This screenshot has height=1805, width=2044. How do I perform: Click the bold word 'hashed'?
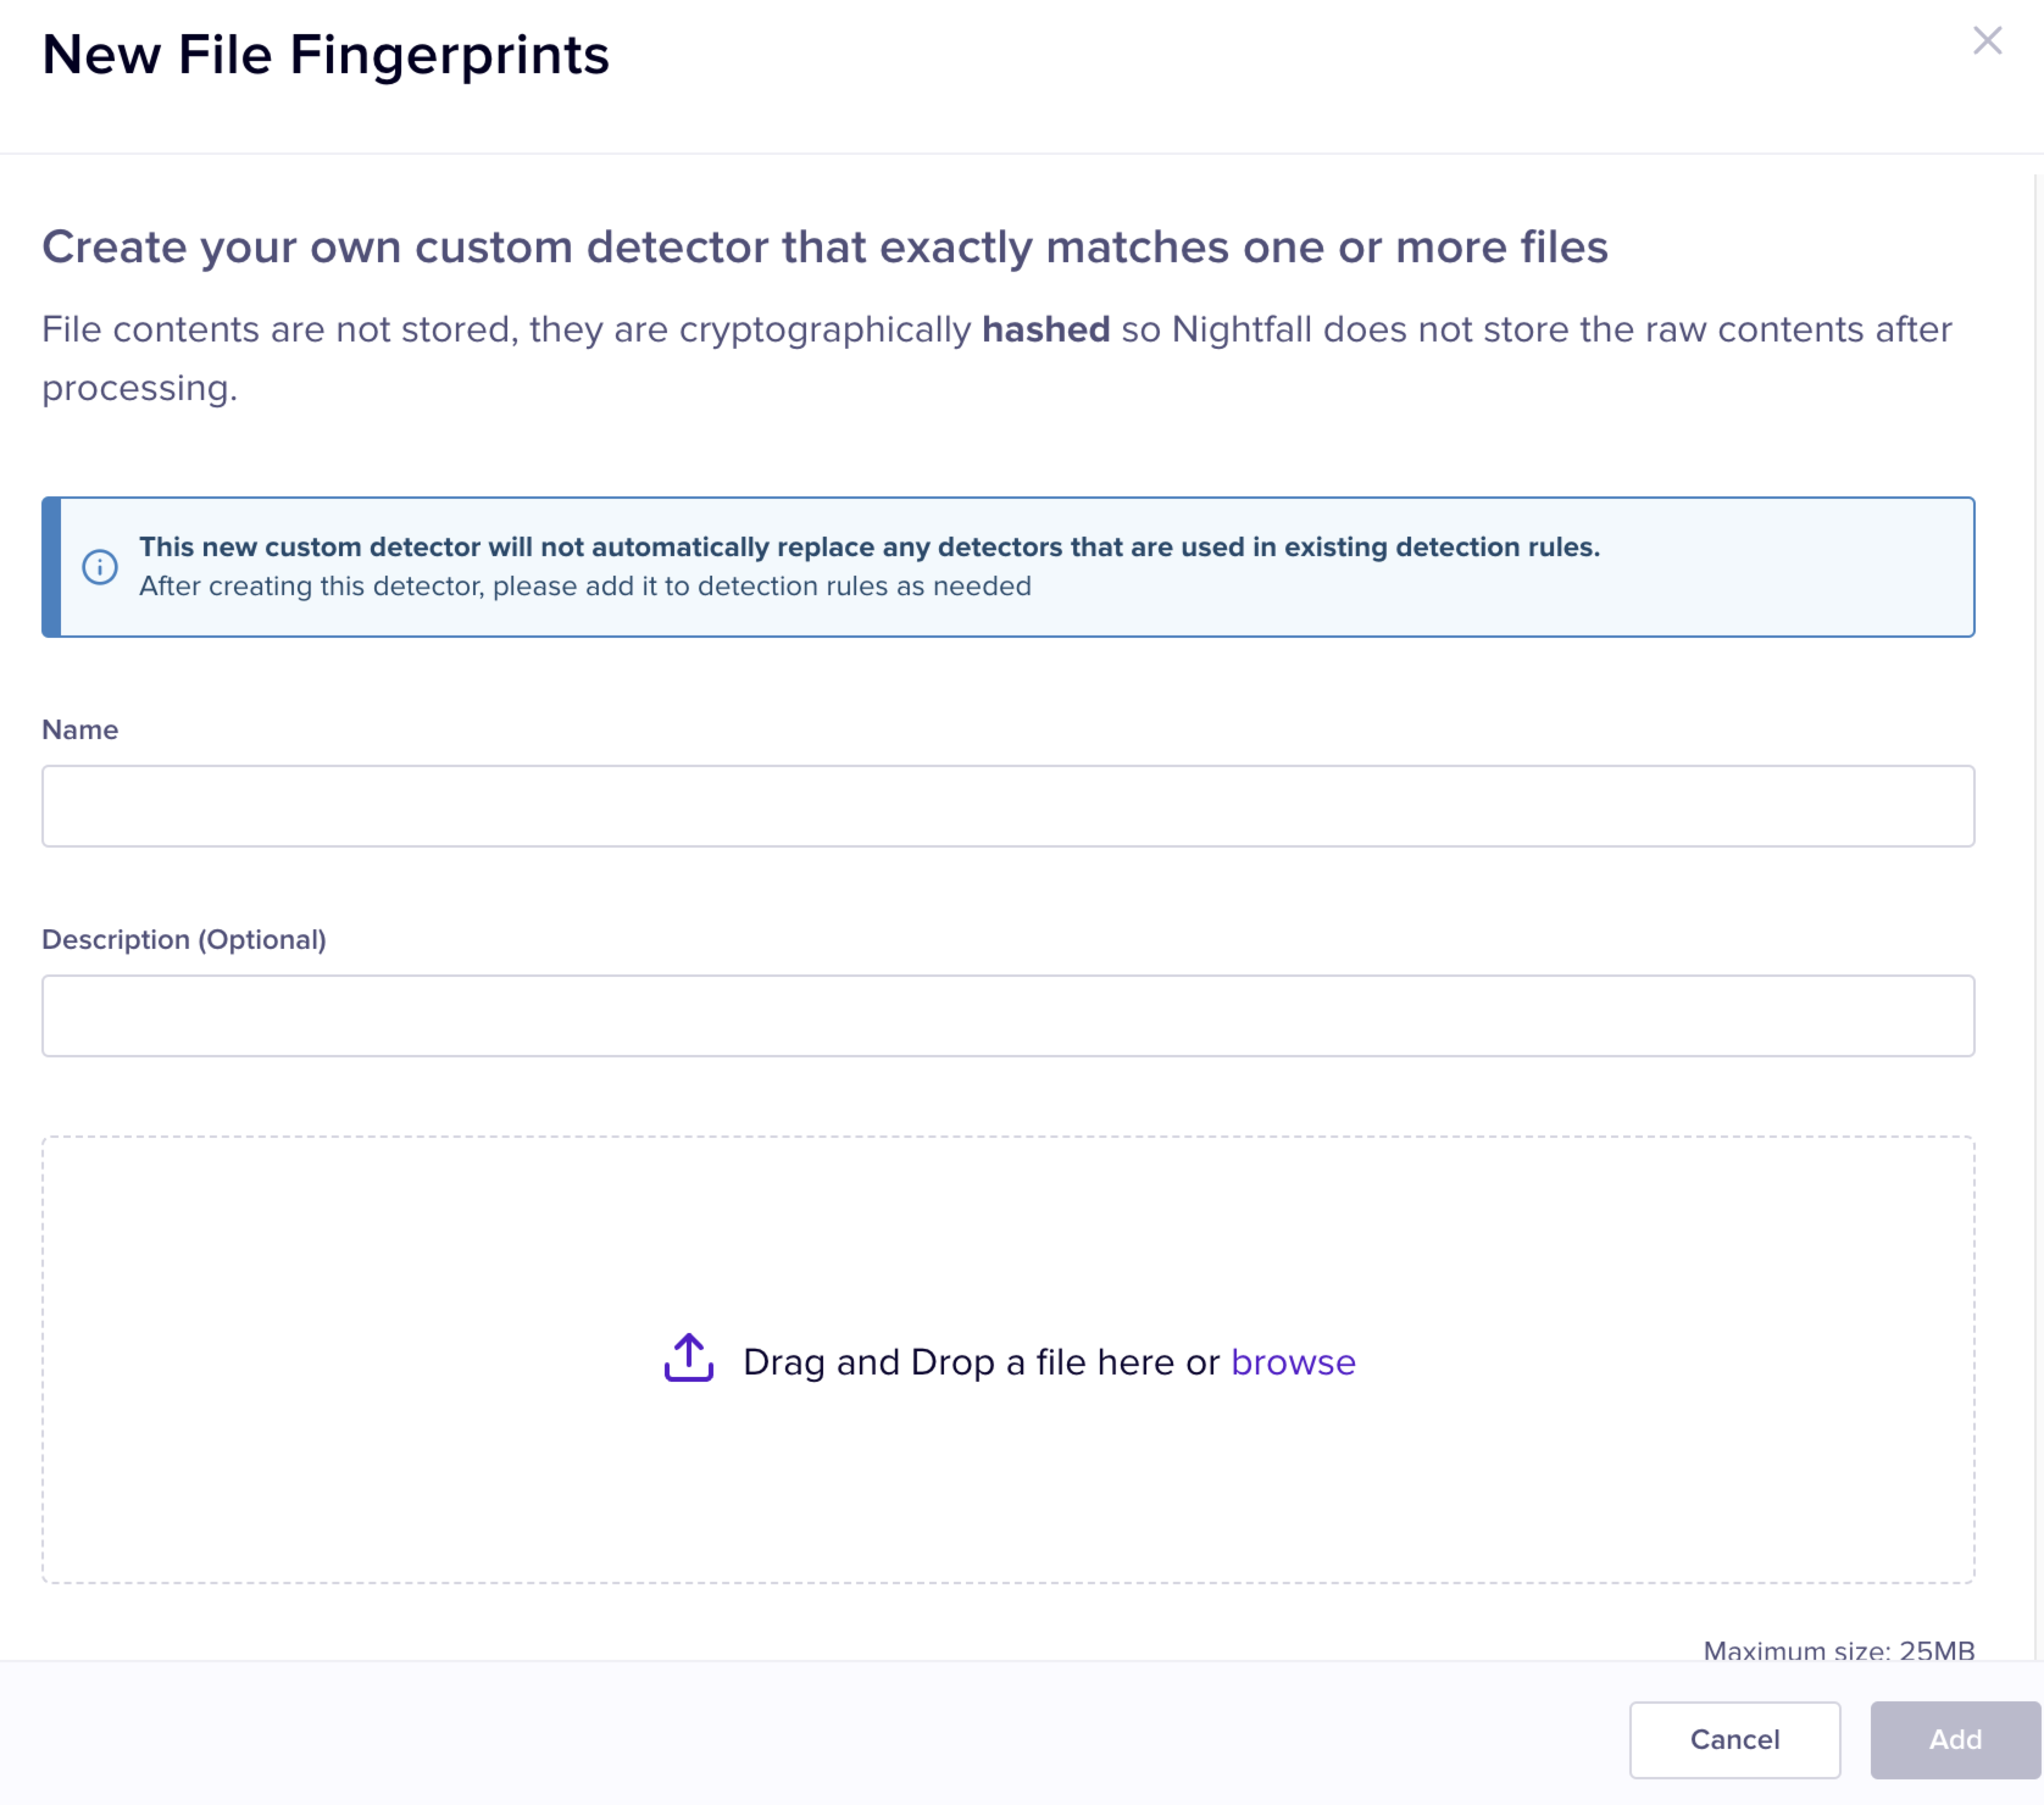pos(1045,329)
